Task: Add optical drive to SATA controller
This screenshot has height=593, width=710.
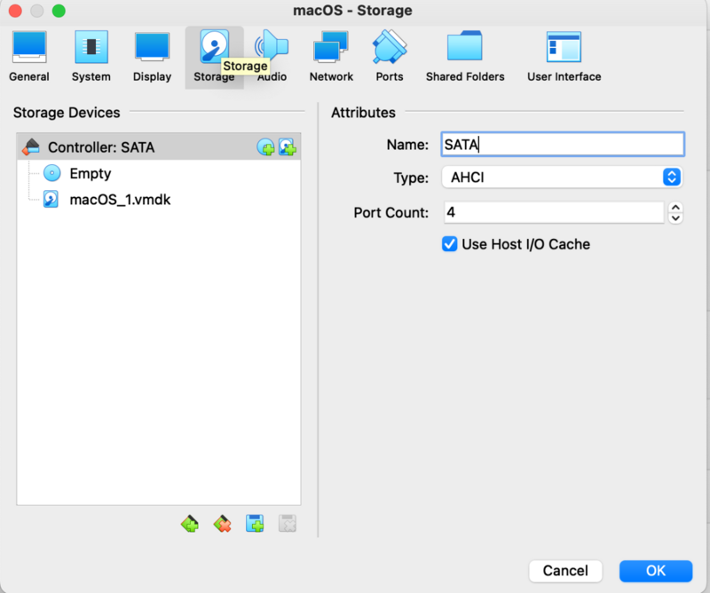Action: click(x=265, y=147)
